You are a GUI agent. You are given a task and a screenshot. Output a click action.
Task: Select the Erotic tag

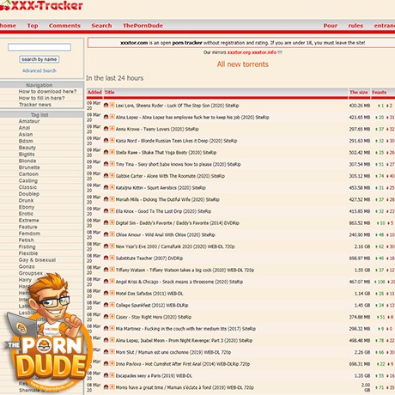[26, 214]
